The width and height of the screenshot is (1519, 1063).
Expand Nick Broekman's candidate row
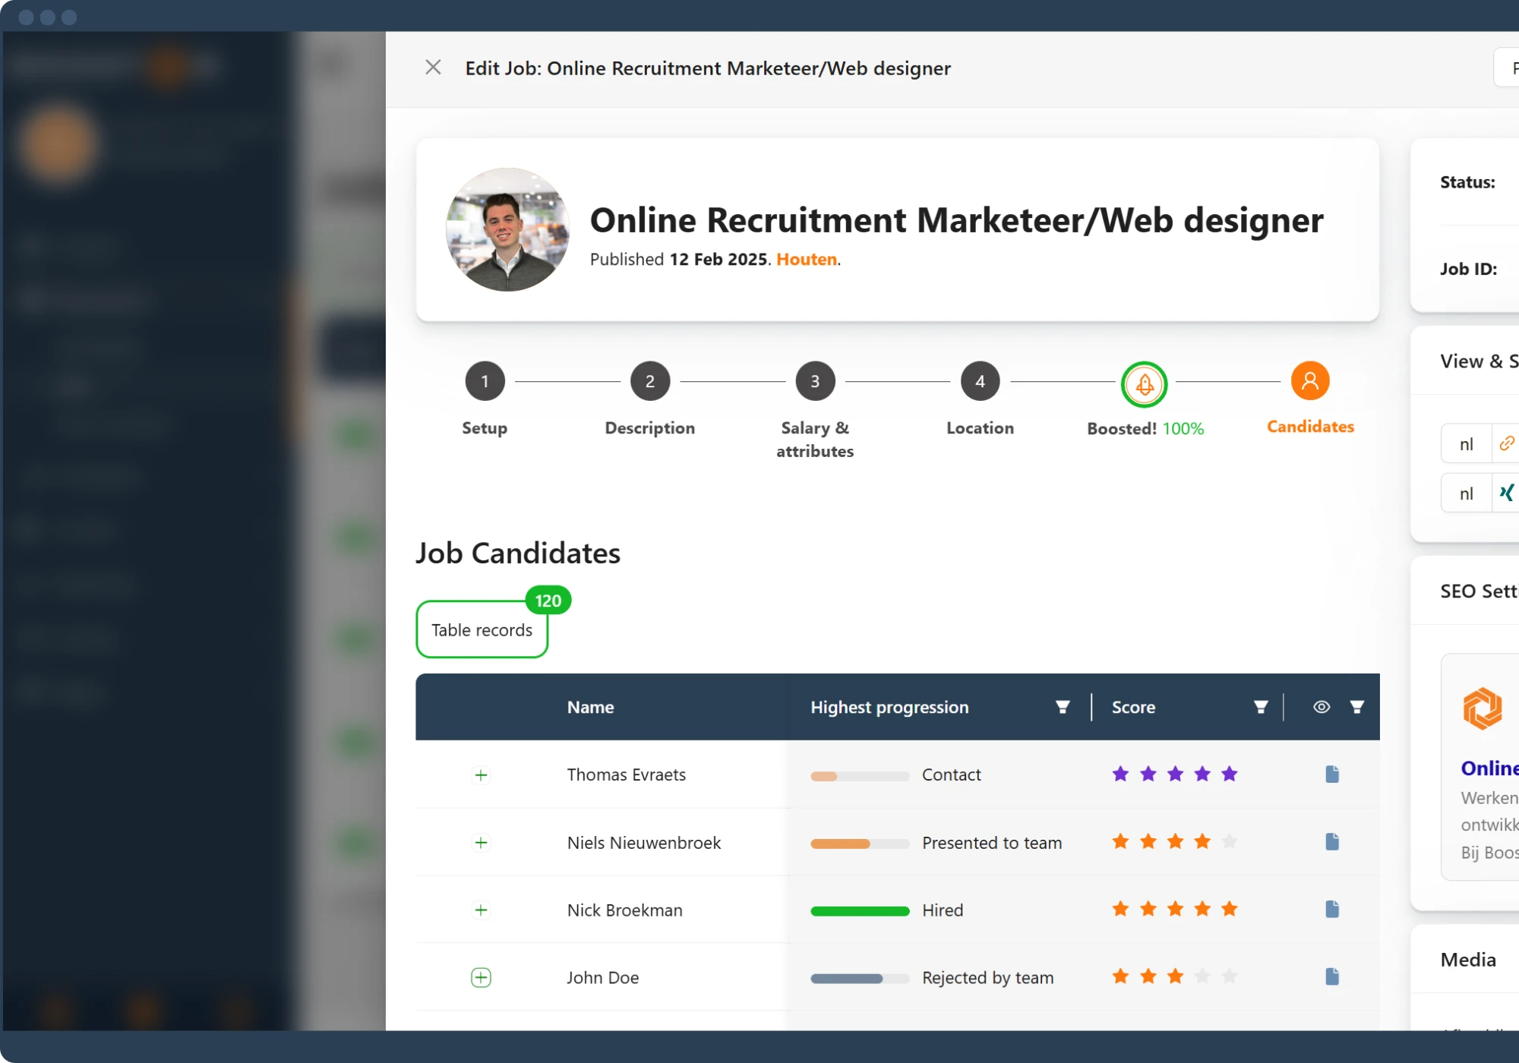pyautogui.click(x=481, y=910)
